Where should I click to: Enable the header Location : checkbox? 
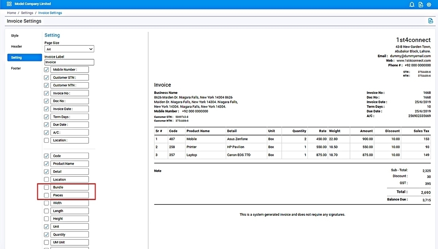click(46, 140)
